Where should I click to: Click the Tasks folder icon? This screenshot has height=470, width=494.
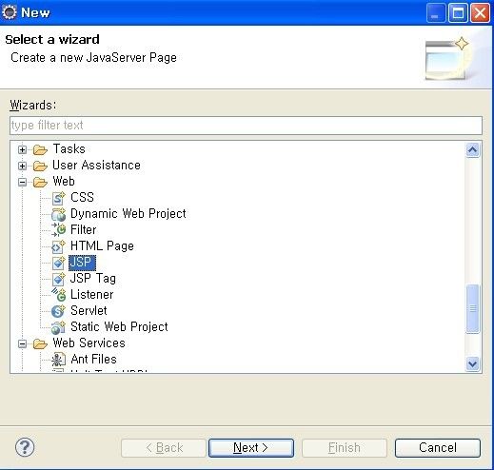(40, 149)
